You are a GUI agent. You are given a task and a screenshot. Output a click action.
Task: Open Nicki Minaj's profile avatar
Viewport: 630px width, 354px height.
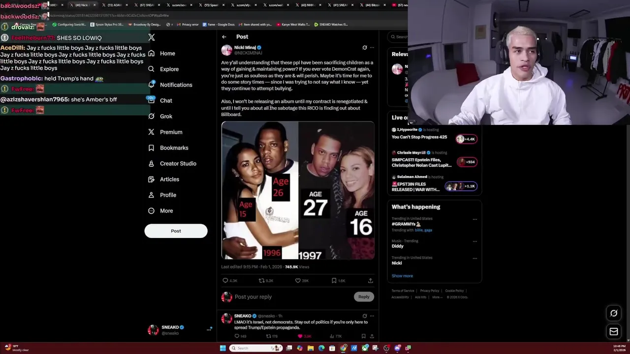[x=226, y=50]
